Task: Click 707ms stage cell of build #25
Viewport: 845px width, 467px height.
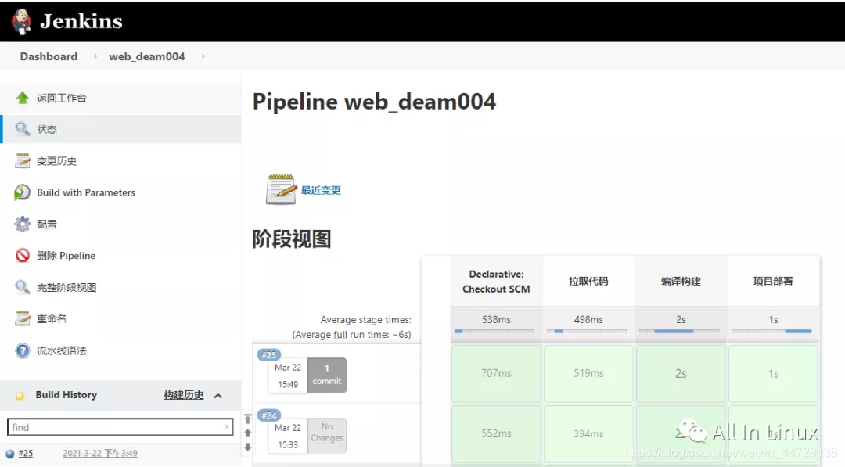Action: pos(496,373)
